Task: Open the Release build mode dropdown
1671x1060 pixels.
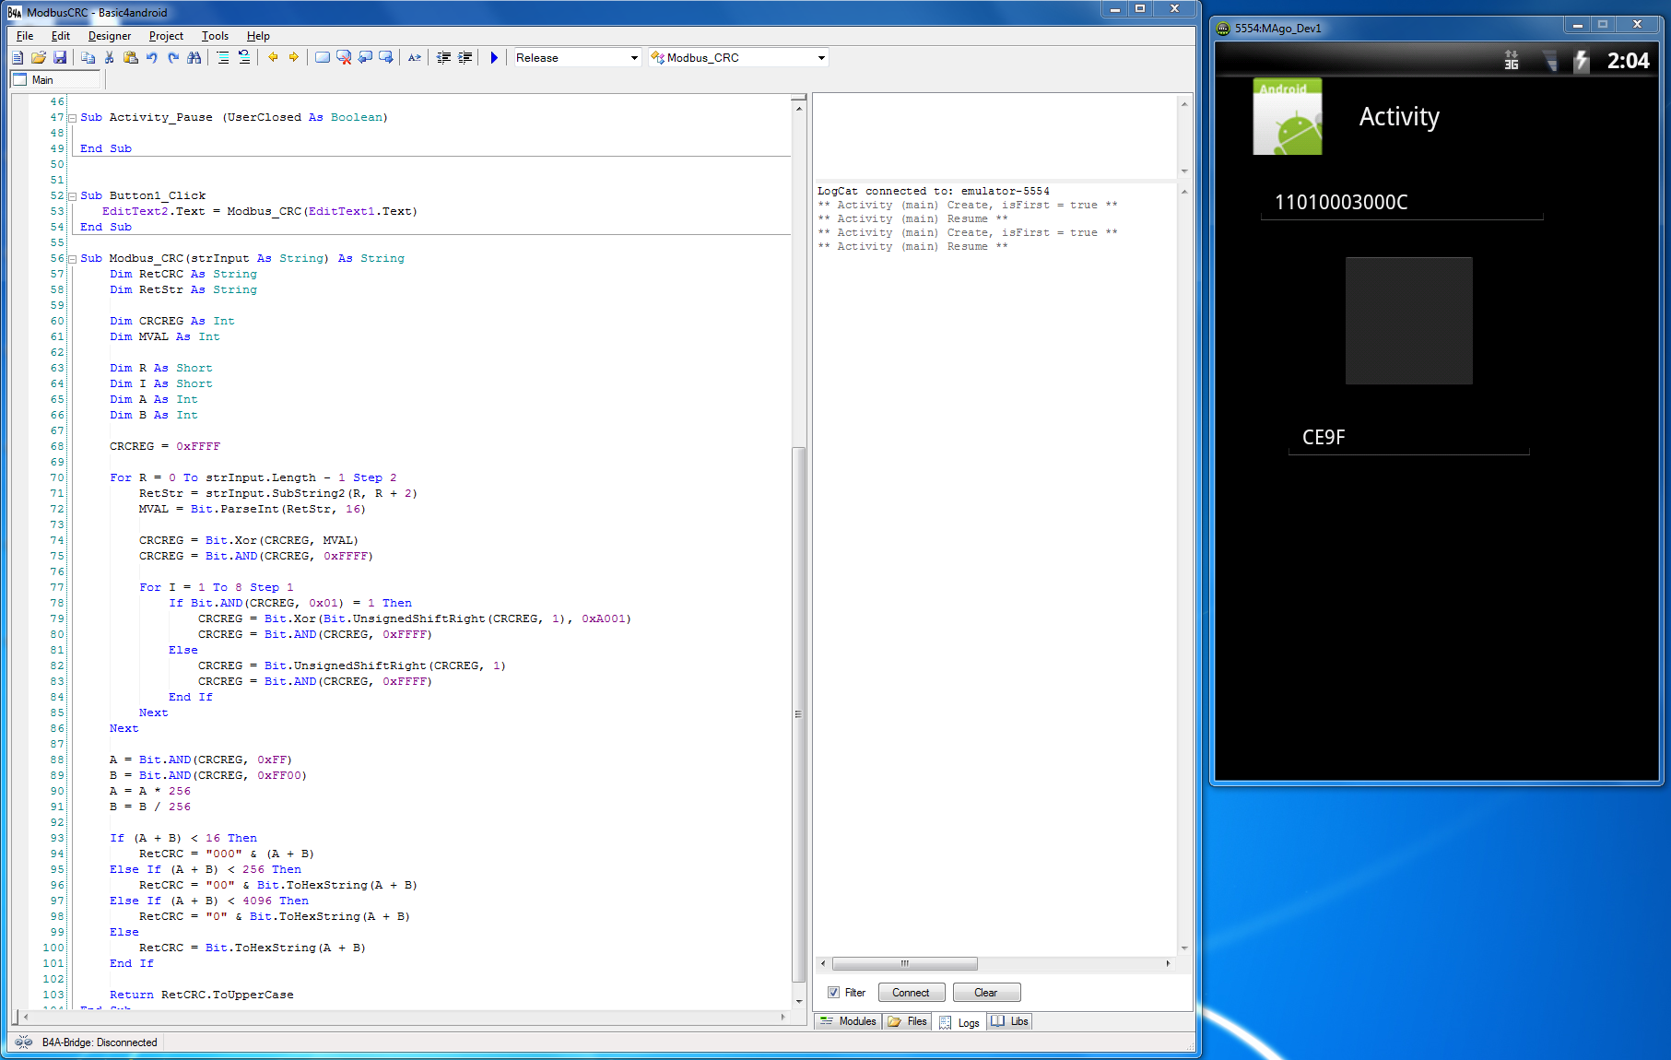Action: tap(577, 58)
